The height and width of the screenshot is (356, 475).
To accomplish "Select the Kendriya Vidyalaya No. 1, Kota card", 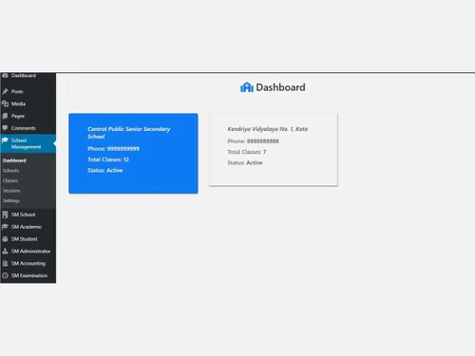I will [274, 150].
